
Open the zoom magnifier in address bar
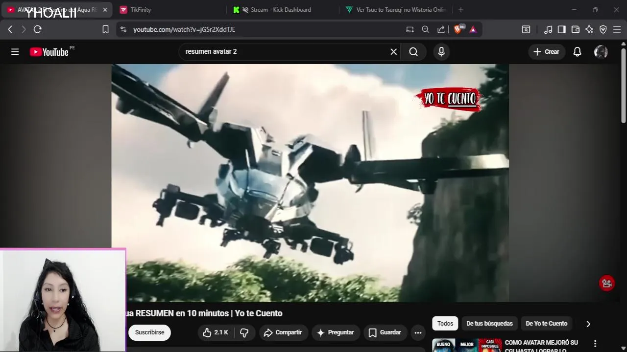(x=425, y=29)
